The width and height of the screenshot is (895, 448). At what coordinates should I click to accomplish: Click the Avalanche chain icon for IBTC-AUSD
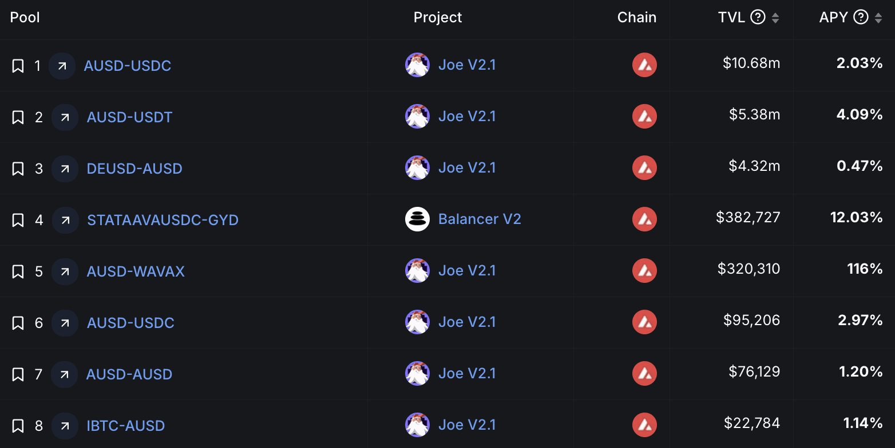[x=644, y=425]
